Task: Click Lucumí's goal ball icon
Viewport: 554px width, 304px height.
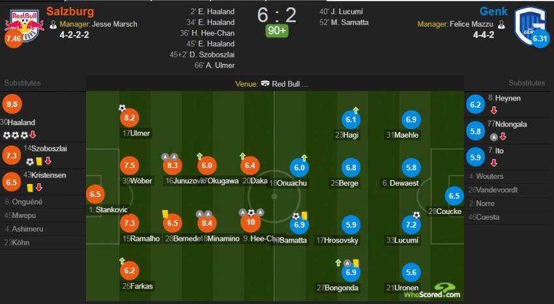Action: 416,215
